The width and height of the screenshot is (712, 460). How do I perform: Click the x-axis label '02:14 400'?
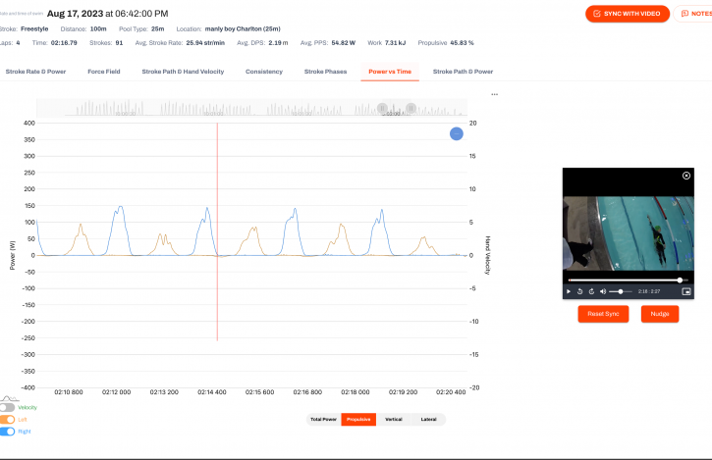[x=211, y=392]
